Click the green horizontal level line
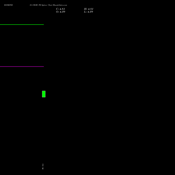 pos(22,24)
